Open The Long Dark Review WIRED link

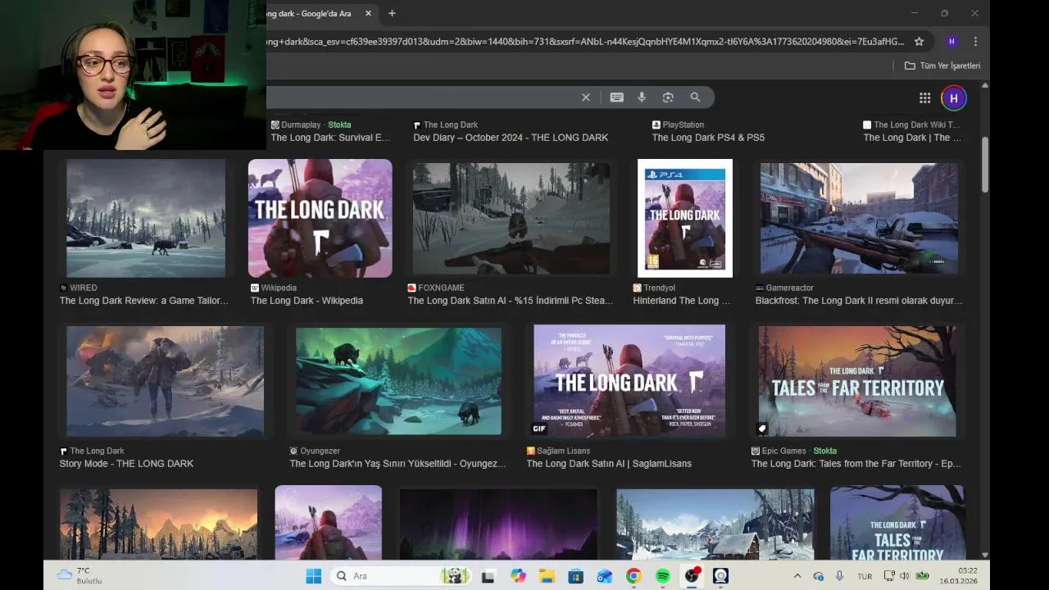[144, 301]
